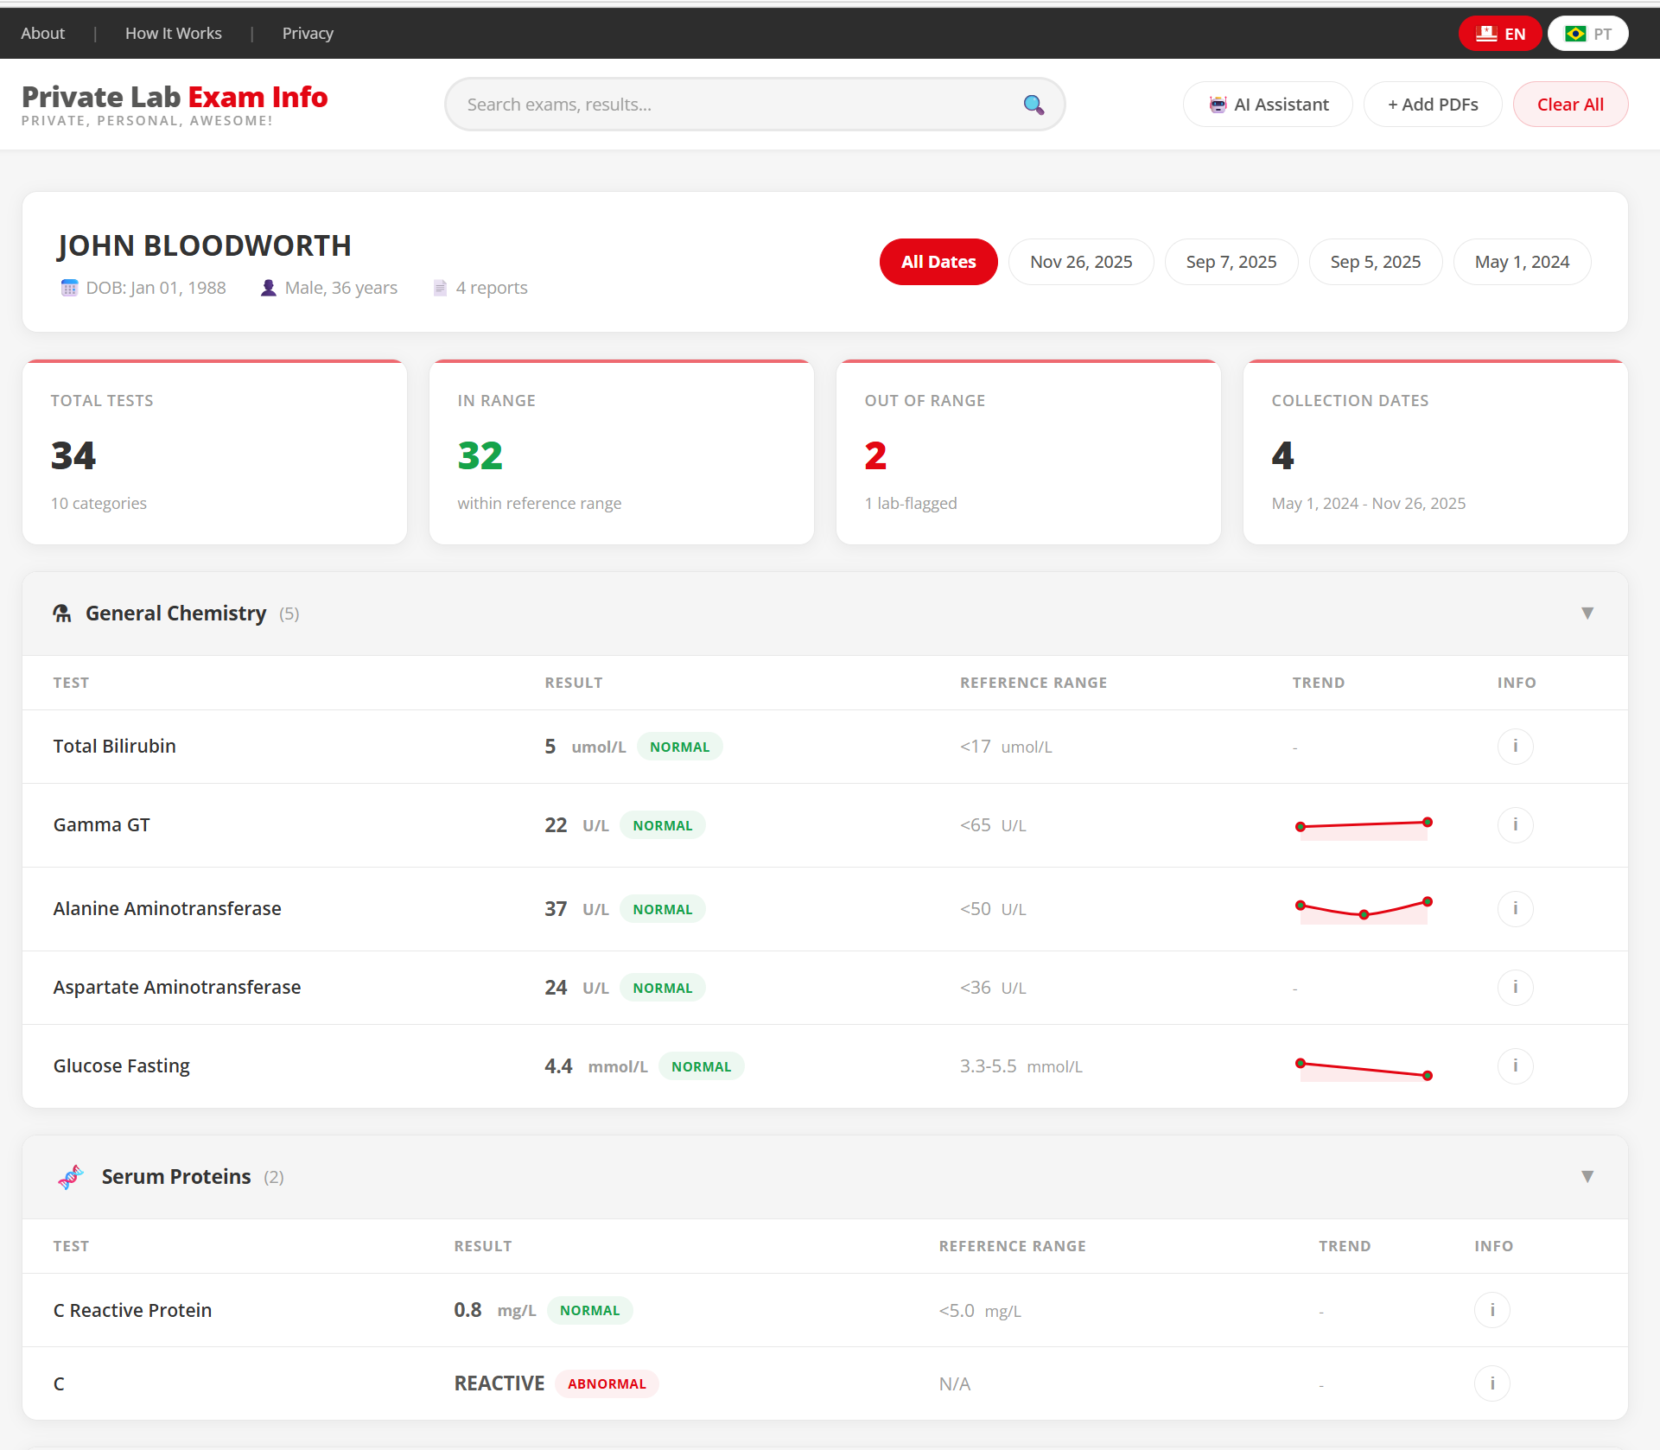Click the C Reactive Protein test name

click(x=132, y=1311)
